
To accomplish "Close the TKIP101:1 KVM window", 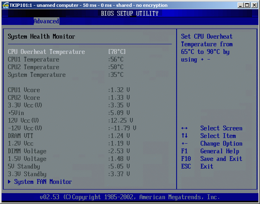I will pos(254,5).
